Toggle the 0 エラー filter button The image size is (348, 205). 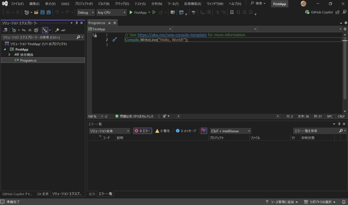pos(143,131)
